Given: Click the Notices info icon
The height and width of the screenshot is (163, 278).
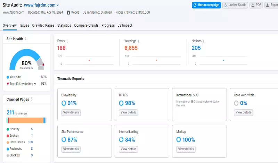Looking at the screenshot, I should point(204,41).
